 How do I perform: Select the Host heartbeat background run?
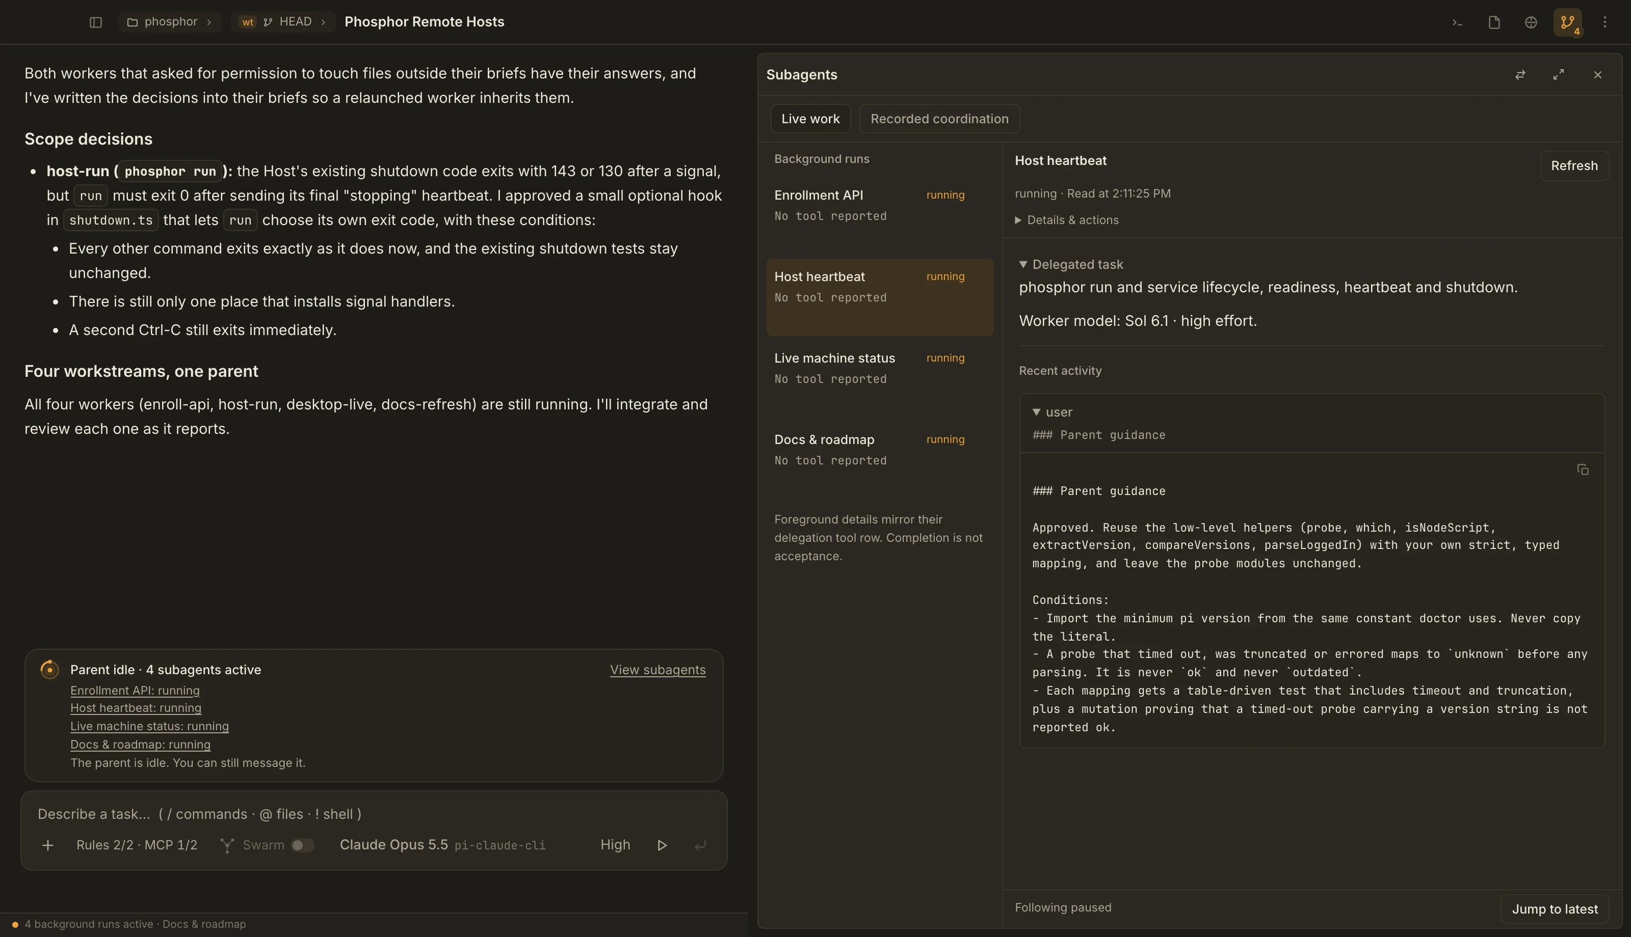[880, 297]
